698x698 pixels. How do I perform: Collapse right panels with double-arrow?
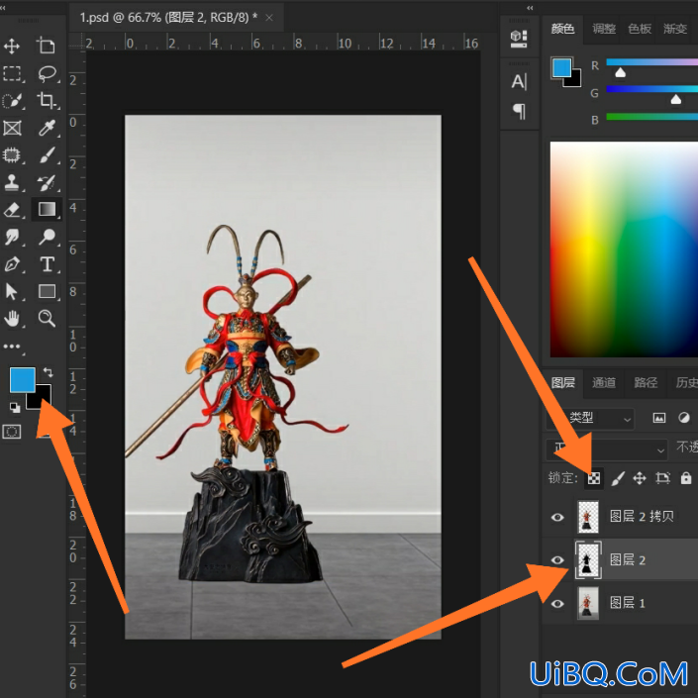(530, 8)
